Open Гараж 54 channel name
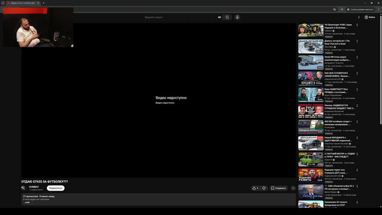 [x=328, y=160]
